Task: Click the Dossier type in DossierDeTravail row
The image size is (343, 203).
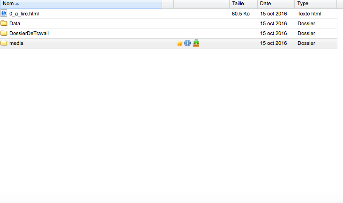Action: (x=306, y=33)
